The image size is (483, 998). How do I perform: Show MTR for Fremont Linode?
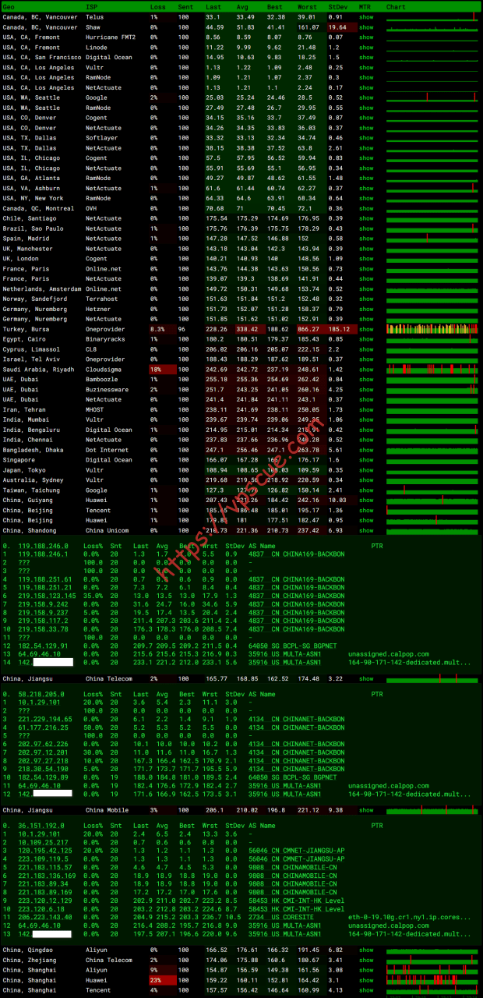pos(366,47)
